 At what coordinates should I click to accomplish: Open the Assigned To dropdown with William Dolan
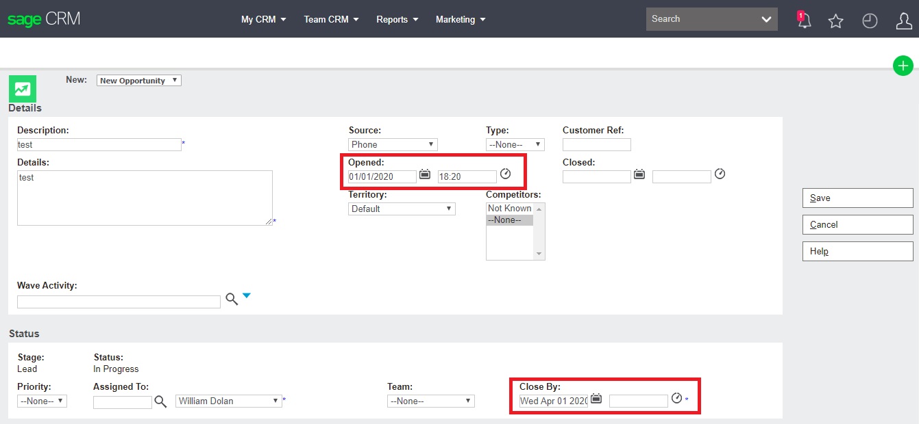click(229, 401)
